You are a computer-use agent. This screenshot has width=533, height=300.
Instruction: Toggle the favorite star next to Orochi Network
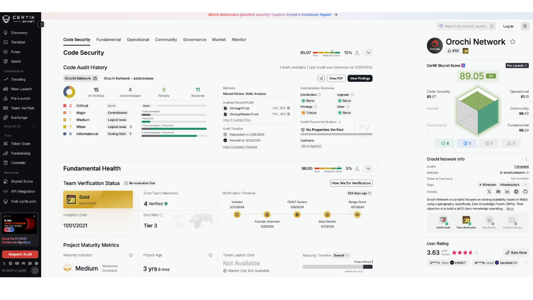coord(513,42)
